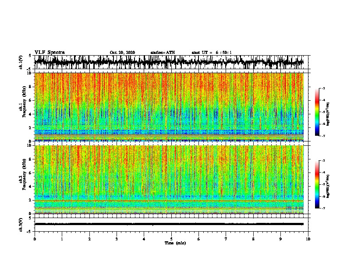Click the '-7' label on lower color scale

[323, 208]
